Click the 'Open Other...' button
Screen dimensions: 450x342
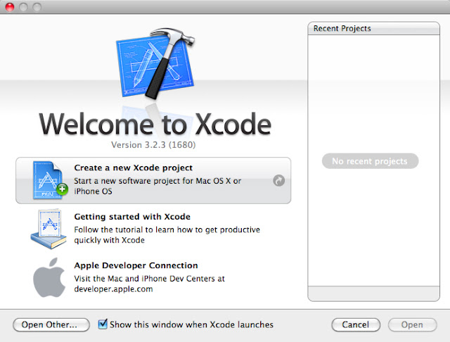point(51,325)
